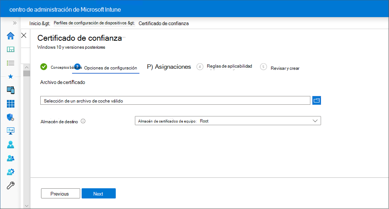Expand the sidebar with double chevron

[15, 23]
